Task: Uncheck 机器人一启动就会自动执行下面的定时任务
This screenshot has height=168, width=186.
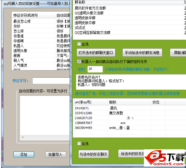Action: click(79, 62)
